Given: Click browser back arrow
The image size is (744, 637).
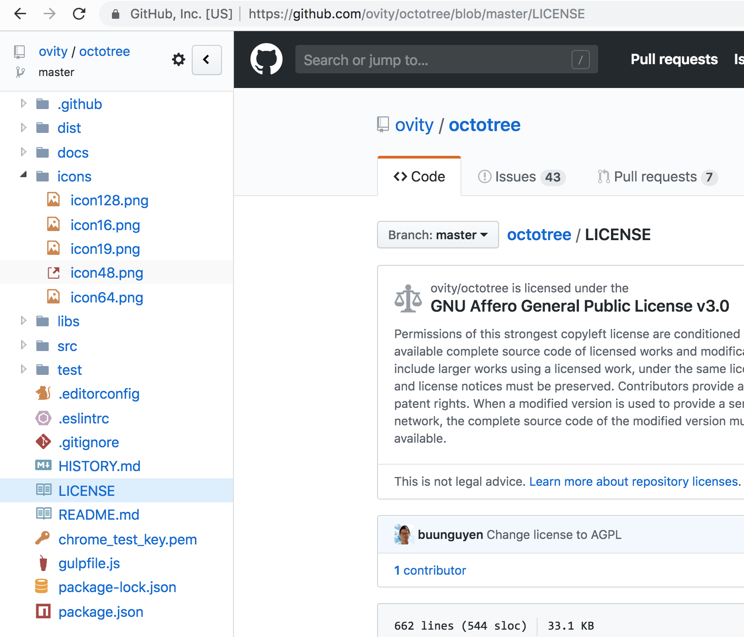Looking at the screenshot, I should click(20, 14).
